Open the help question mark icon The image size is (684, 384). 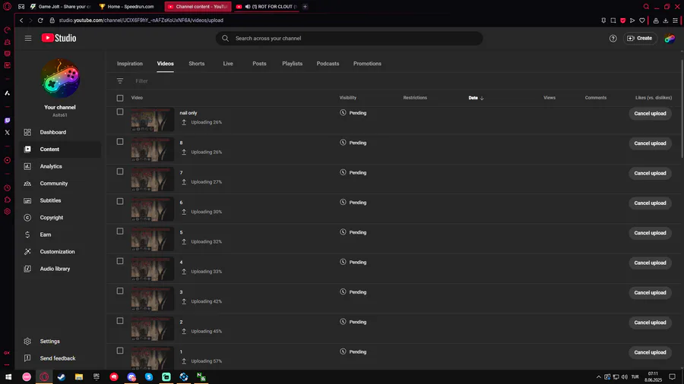pyautogui.click(x=613, y=38)
